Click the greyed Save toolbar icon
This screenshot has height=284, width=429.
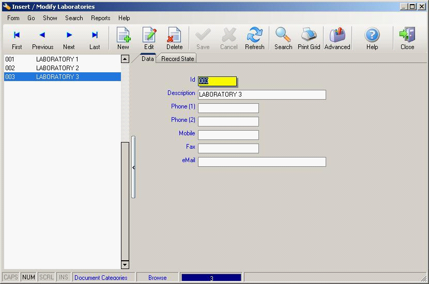pyautogui.click(x=203, y=39)
